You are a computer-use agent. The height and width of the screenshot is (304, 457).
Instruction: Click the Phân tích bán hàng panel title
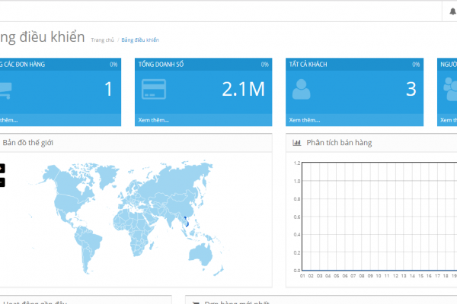click(339, 143)
